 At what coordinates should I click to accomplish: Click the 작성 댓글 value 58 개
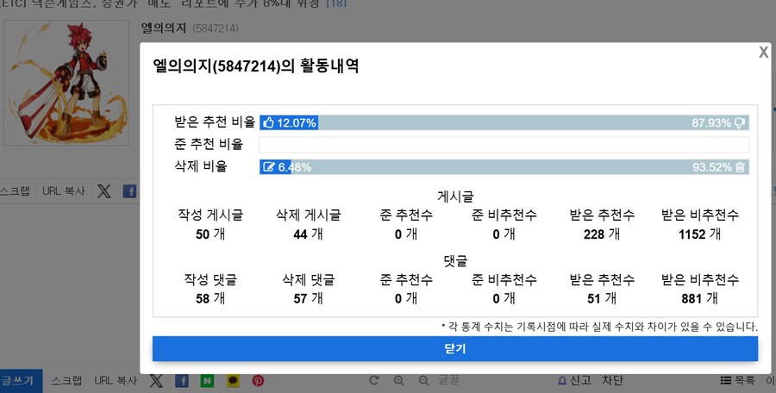click(210, 298)
